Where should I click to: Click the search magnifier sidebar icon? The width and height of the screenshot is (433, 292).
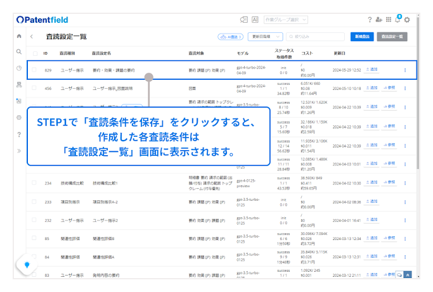point(19,52)
